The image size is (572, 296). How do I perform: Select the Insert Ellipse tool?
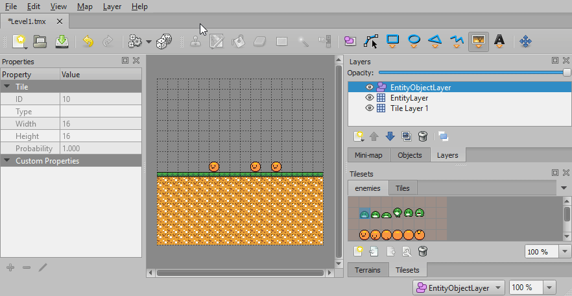414,42
